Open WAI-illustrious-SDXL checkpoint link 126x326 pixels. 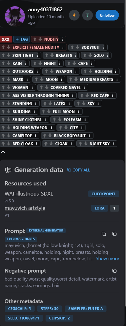29,194
